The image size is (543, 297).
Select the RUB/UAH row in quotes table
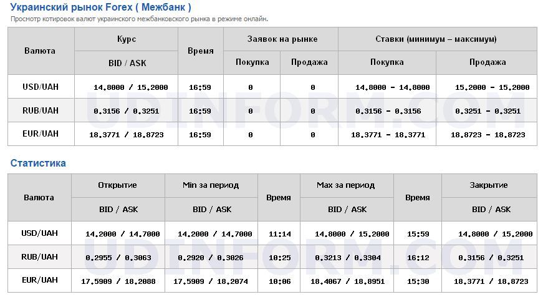[x=272, y=110]
